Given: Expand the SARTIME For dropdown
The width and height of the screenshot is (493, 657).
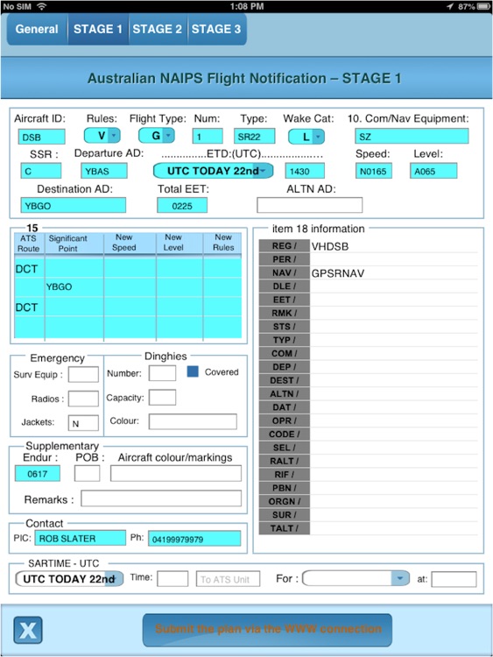Looking at the screenshot, I should [x=356, y=579].
